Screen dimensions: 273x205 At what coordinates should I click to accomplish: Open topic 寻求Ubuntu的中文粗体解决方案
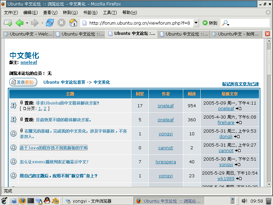point(67,103)
